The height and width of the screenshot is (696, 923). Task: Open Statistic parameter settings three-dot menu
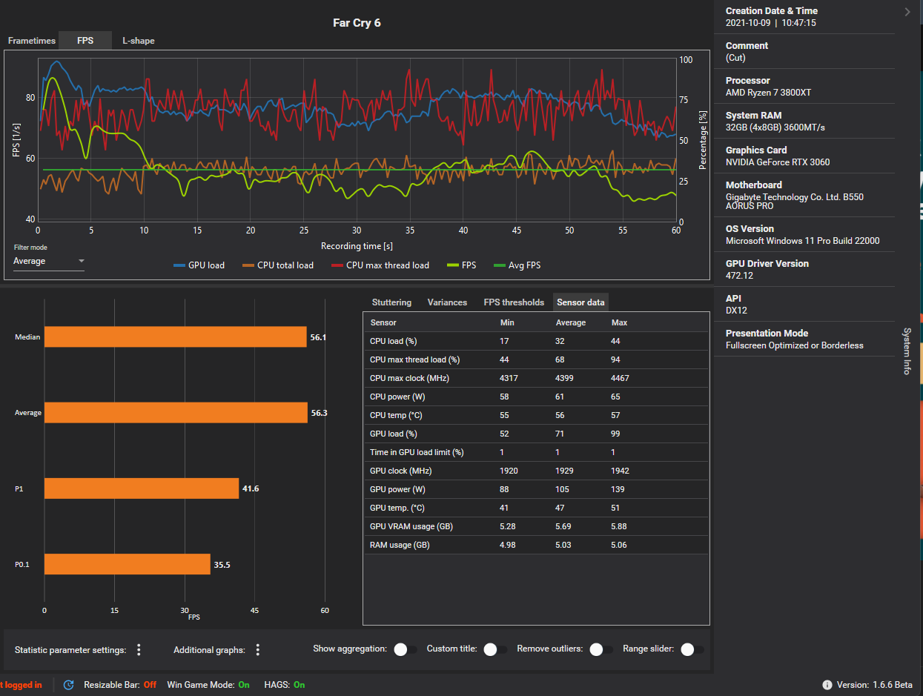[139, 650]
